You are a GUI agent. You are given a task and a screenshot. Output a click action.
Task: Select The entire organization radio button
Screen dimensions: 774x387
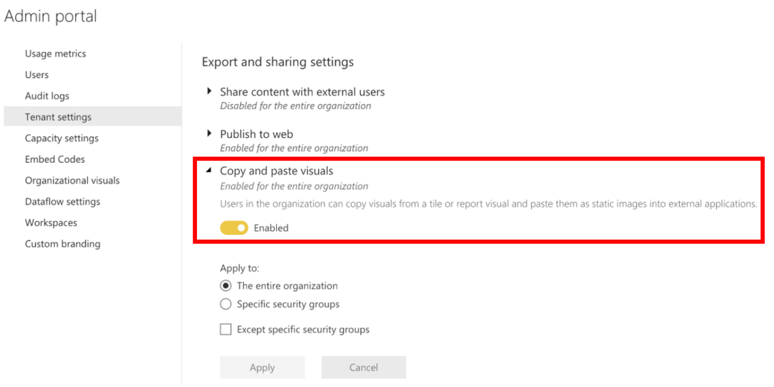[225, 286]
